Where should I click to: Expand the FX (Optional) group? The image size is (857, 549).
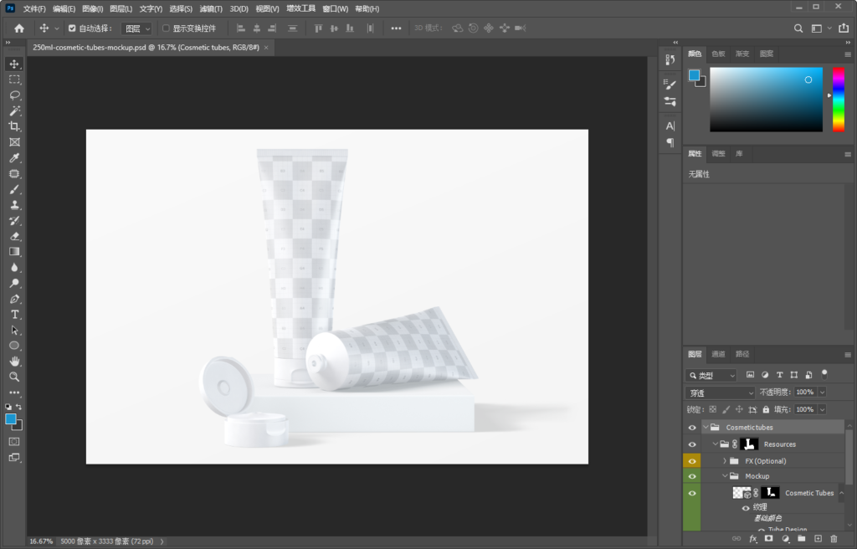pos(725,461)
